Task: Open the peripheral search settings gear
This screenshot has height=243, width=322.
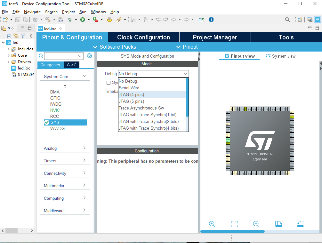Action: tap(89, 55)
